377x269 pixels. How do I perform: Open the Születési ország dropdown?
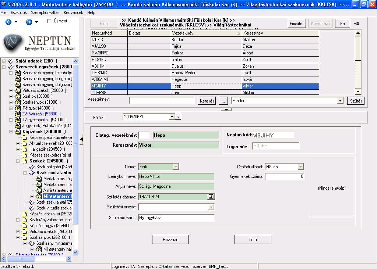pyautogui.click(x=211, y=207)
